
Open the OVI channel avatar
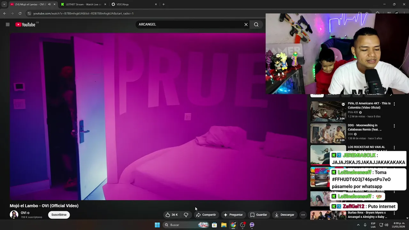[14, 215]
